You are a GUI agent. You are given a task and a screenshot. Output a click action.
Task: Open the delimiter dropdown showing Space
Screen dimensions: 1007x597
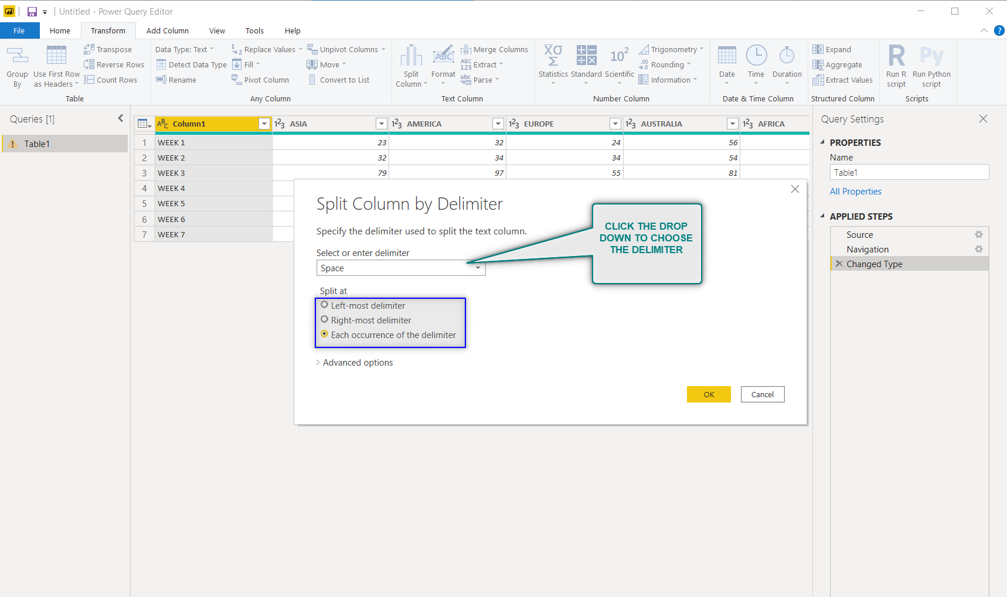click(x=401, y=268)
